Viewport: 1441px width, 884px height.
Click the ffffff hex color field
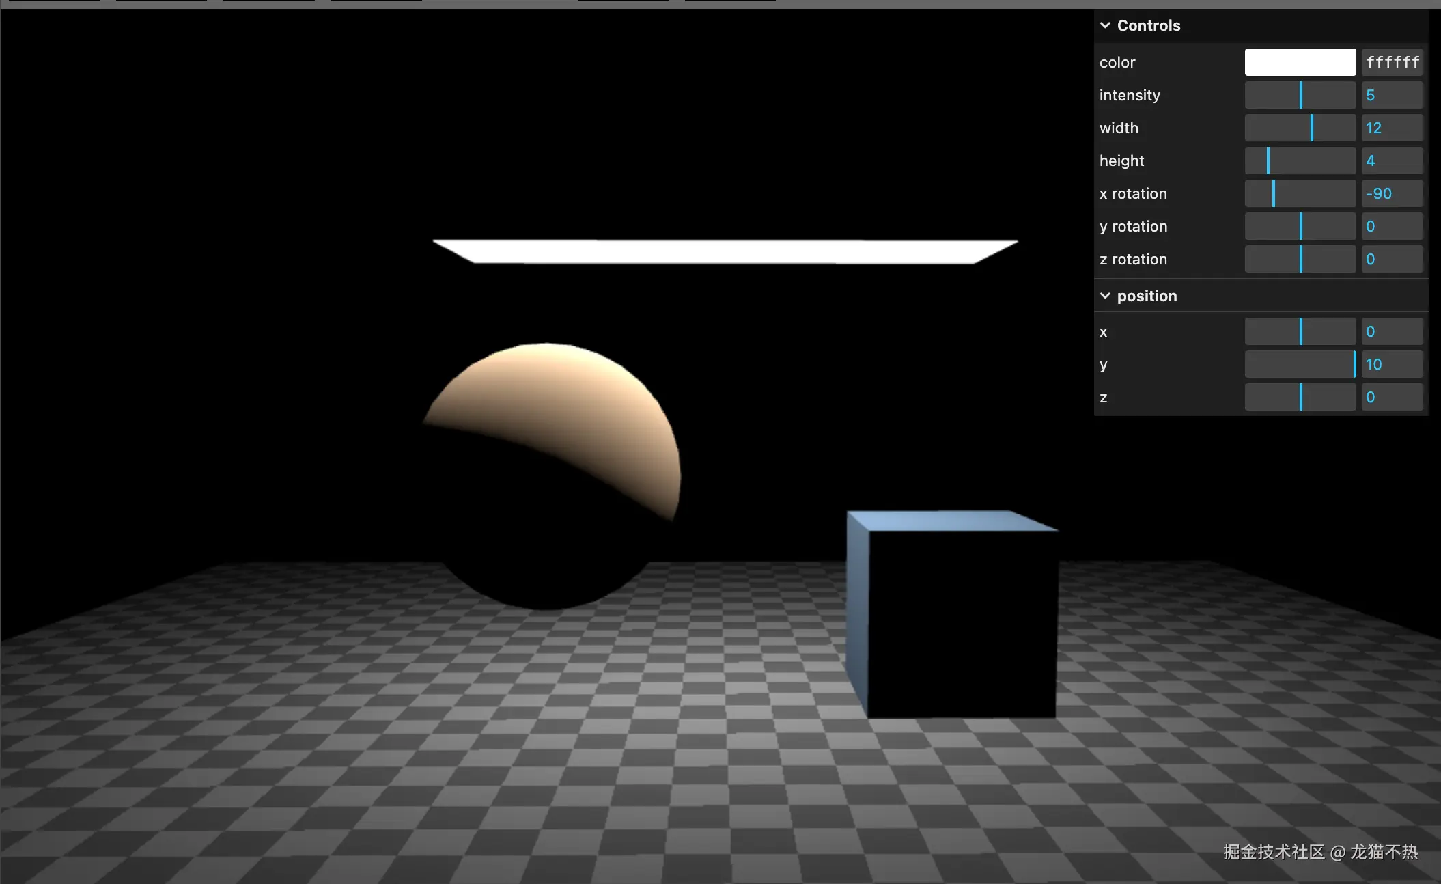click(1392, 62)
